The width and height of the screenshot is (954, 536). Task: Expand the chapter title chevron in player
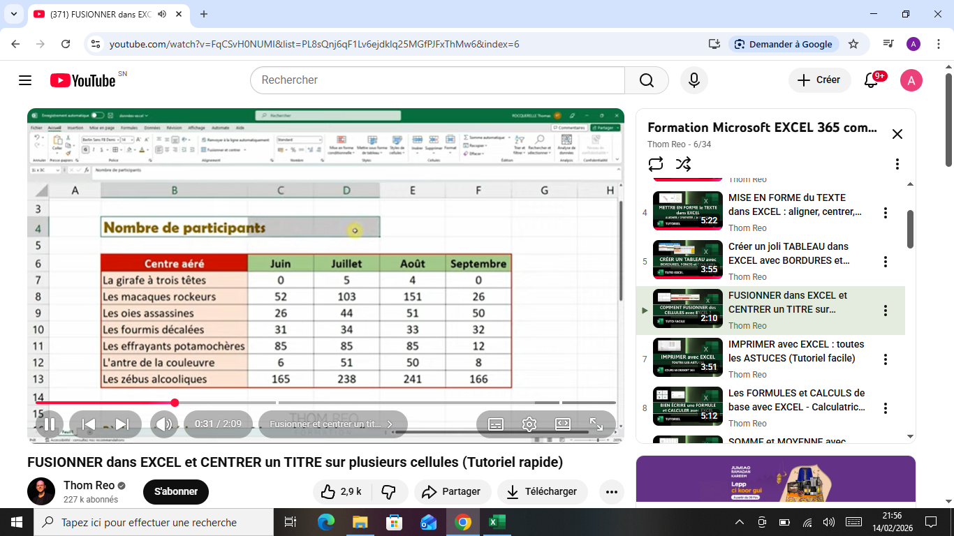pyautogui.click(x=390, y=424)
